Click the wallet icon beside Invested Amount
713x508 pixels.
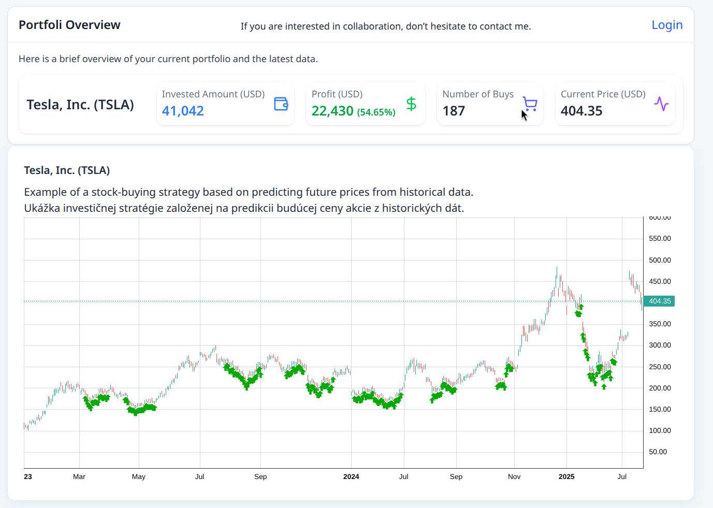(280, 104)
